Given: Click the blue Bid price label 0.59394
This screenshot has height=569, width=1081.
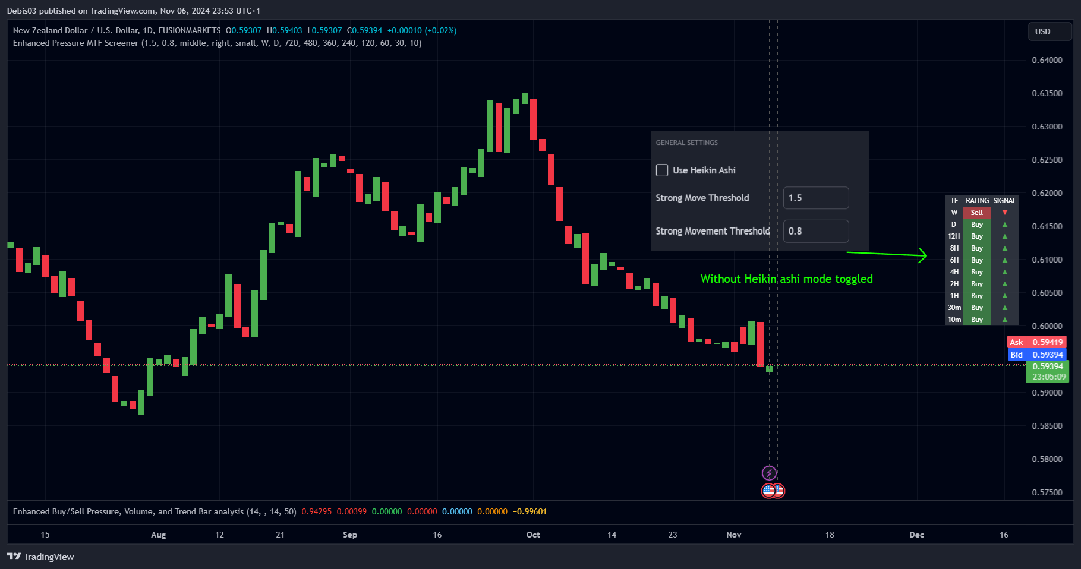Looking at the screenshot, I should coord(1037,355).
